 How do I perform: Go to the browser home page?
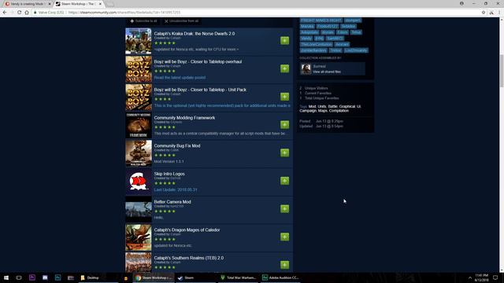pos(27,13)
